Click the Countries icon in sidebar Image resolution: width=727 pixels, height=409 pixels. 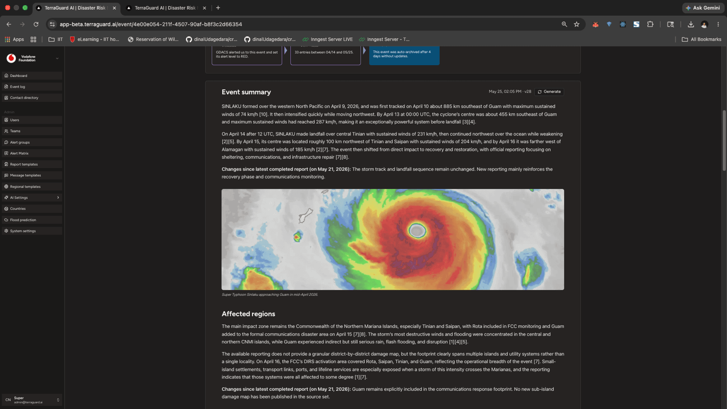[x=6, y=208]
